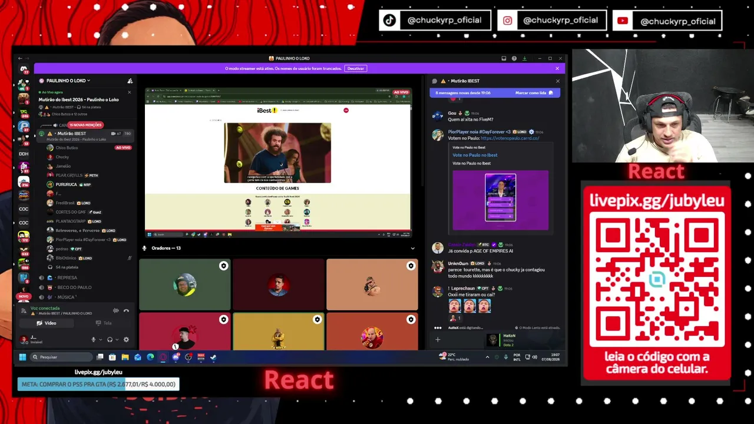Toggle microphone mute in user panel
This screenshot has width=754, height=424.
93,339
